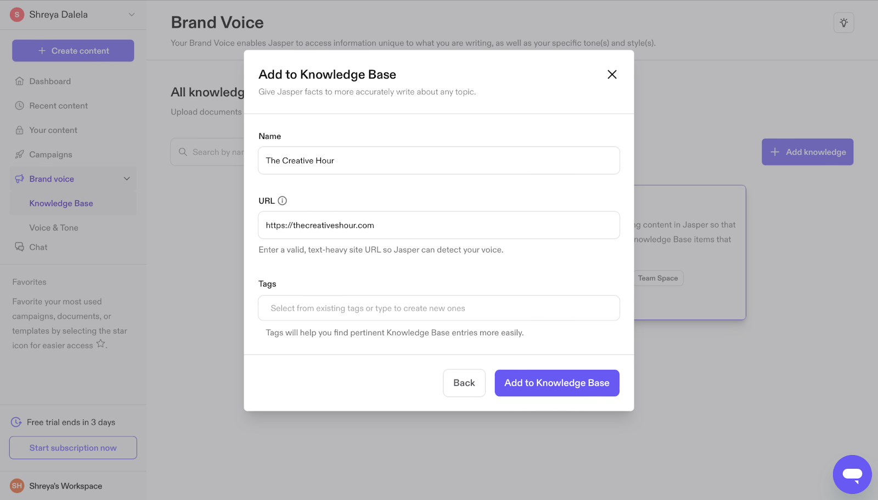Viewport: 878px width, 500px height.
Task: Click the Back button in dialog
Action: tap(464, 383)
